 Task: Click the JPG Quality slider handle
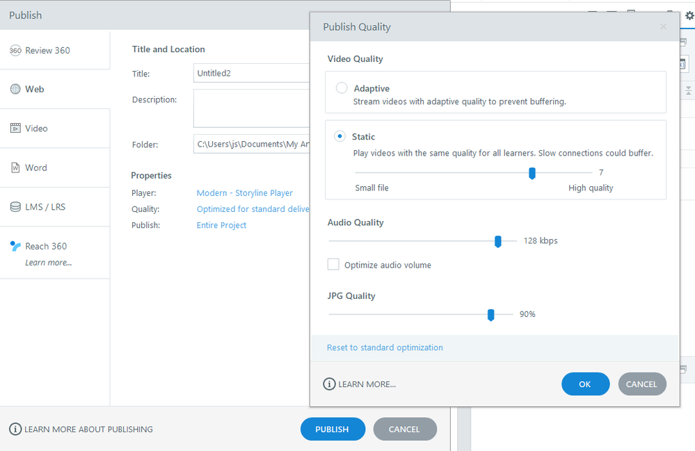pos(490,315)
